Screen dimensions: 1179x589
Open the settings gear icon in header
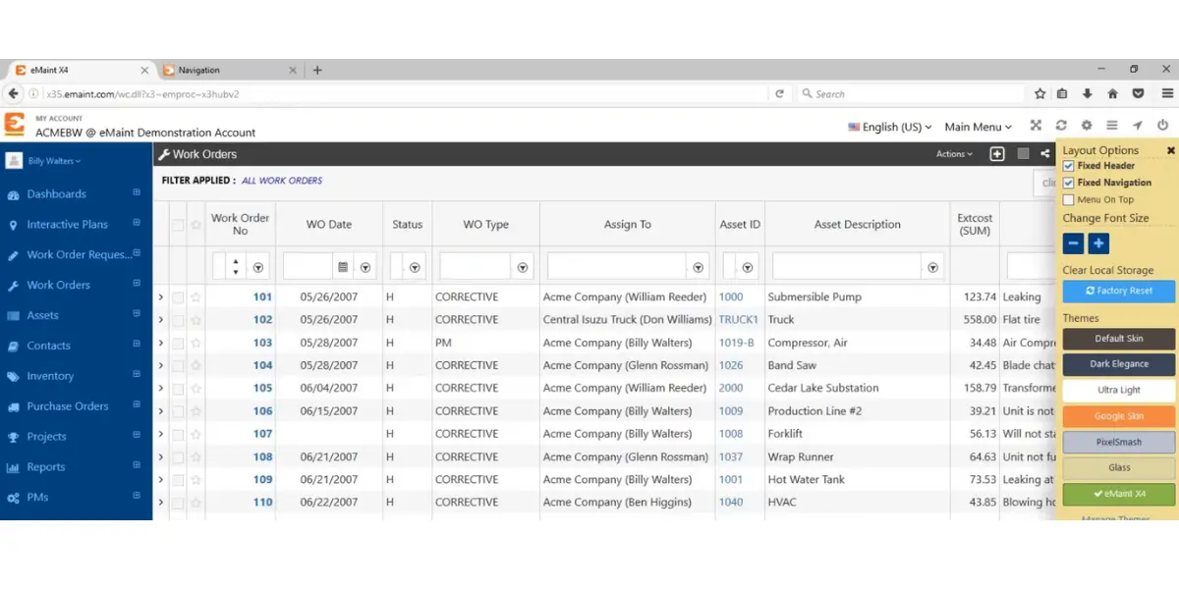point(1087,126)
